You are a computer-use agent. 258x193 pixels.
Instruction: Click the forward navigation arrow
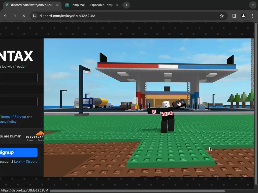click(15, 16)
